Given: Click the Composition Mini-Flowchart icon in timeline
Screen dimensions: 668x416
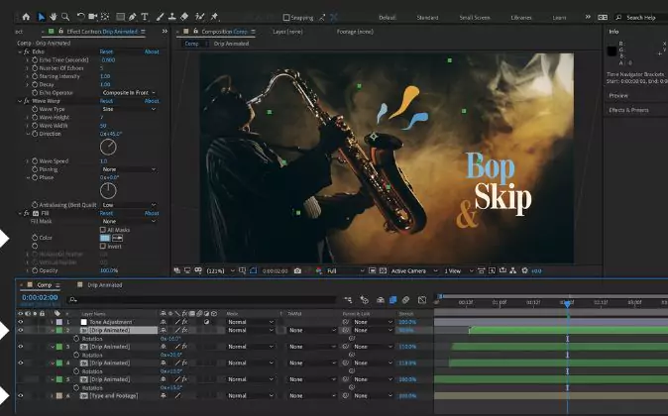Looking at the screenshot, I should 348,300.
